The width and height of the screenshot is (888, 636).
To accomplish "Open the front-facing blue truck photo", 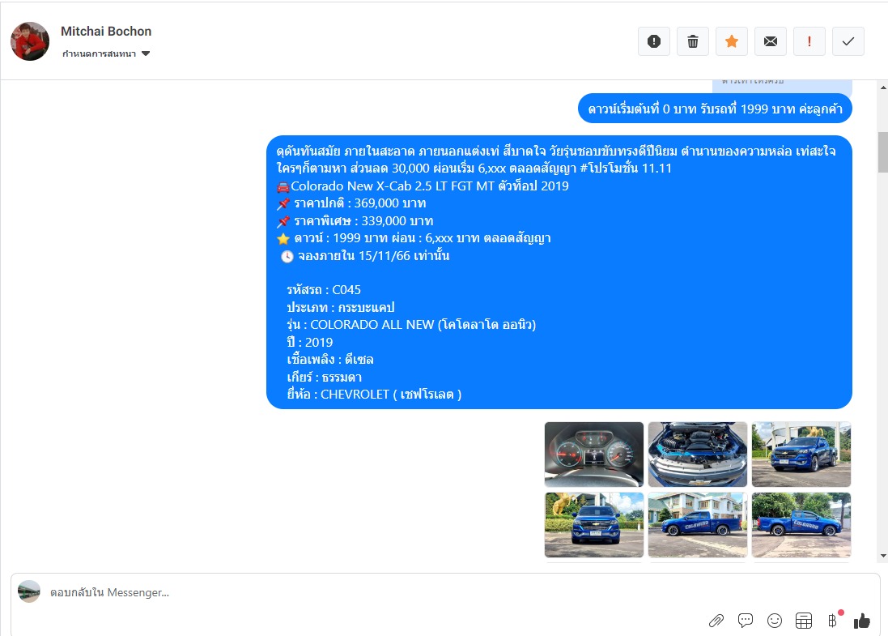I will click(594, 525).
